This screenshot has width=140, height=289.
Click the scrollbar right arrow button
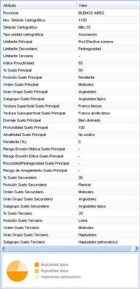point(137,248)
